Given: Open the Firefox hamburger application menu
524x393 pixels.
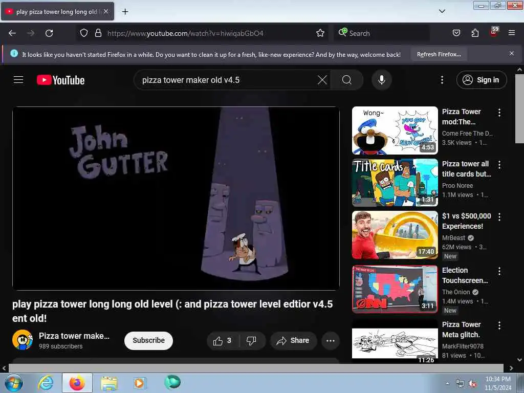Looking at the screenshot, I should (x=512, y=33).
